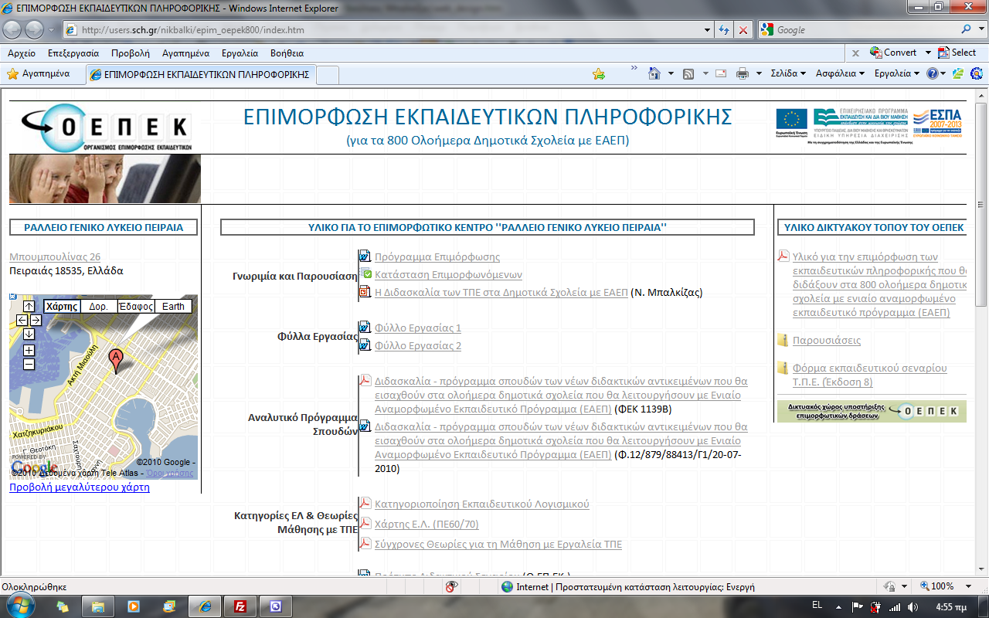Open a new blank tab
The height and width of the screenshot is (618, 989).
click(x=328, y=74)
